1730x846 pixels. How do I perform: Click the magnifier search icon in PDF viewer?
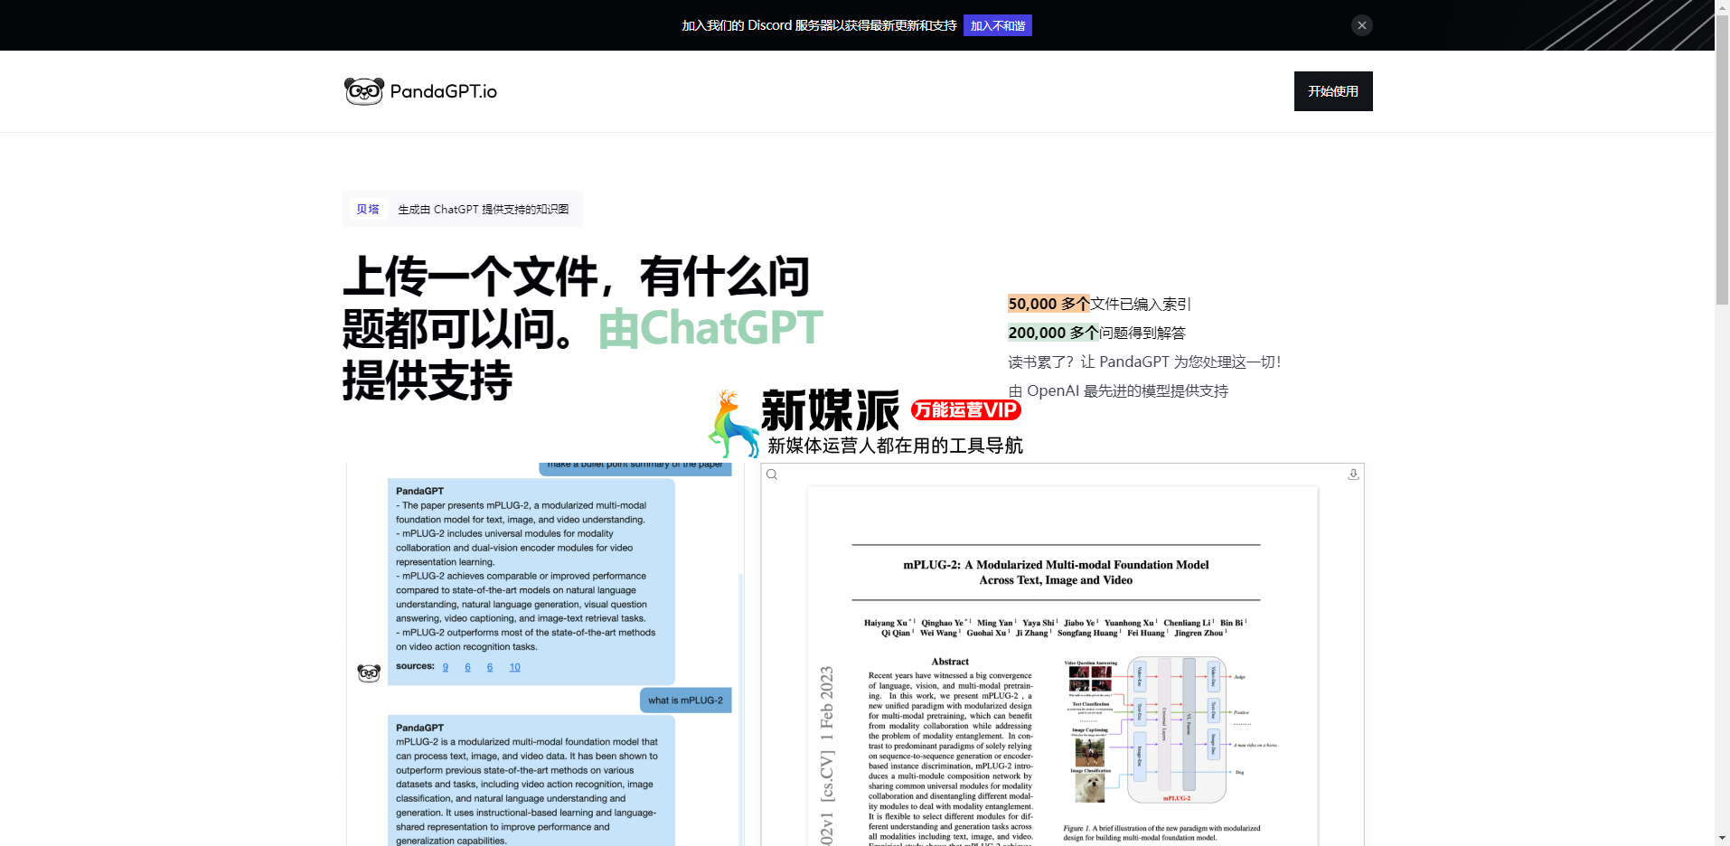(772, 475)
